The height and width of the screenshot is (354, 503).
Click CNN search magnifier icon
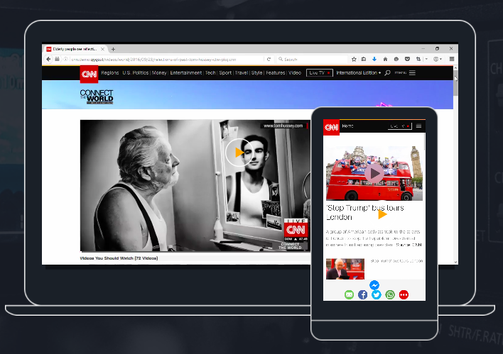(387, 73)
